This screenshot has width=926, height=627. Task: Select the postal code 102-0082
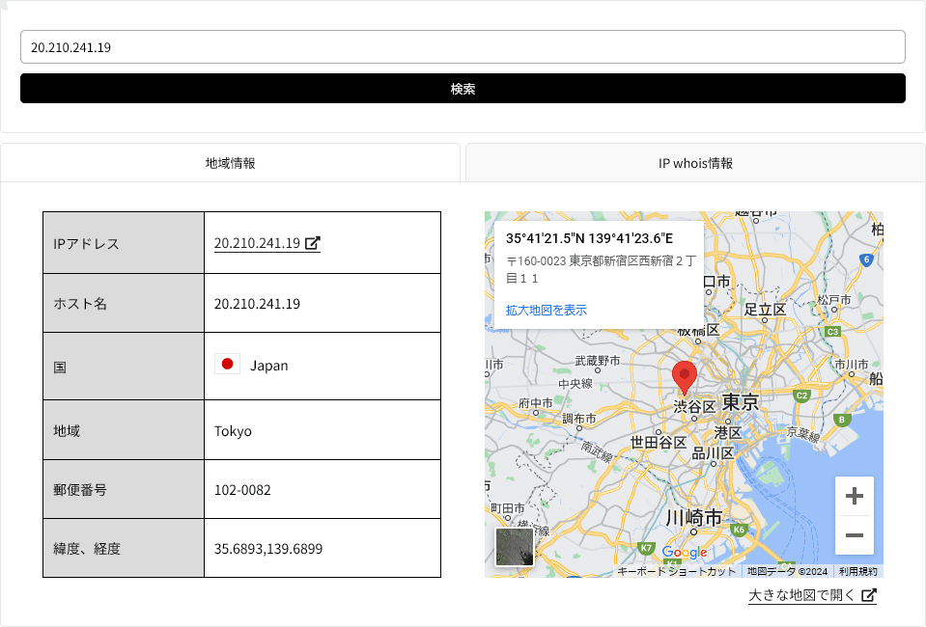242,490
